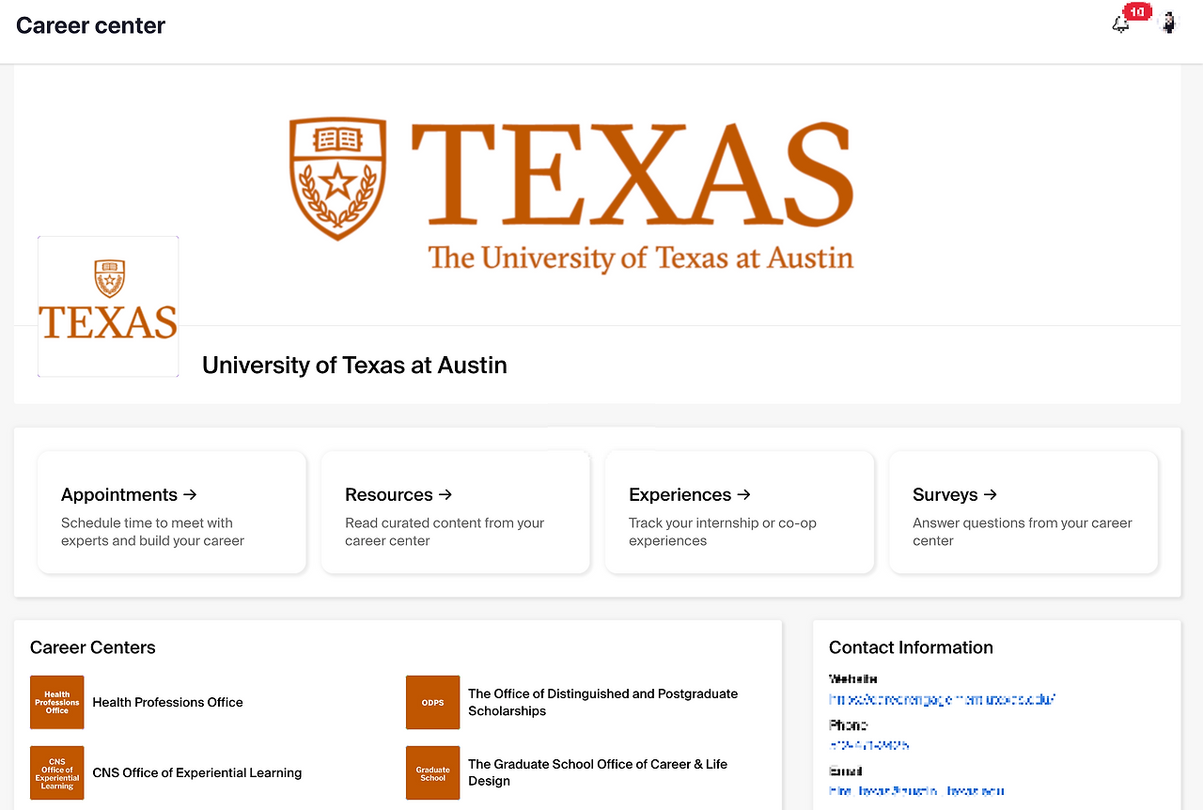
Task: Open Health Professions Office link
Action: (x=167, y=702)
